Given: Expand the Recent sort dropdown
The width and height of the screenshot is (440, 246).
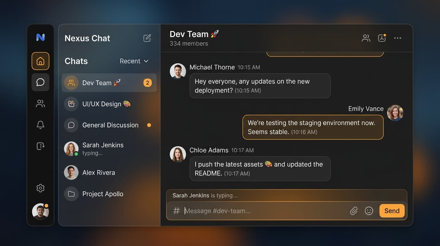Looking at the screenshot, I should pos(134,61).
